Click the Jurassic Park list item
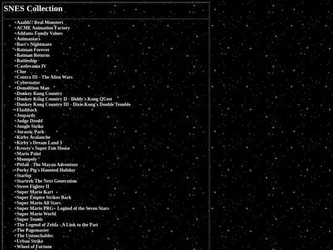 (30, 132)
